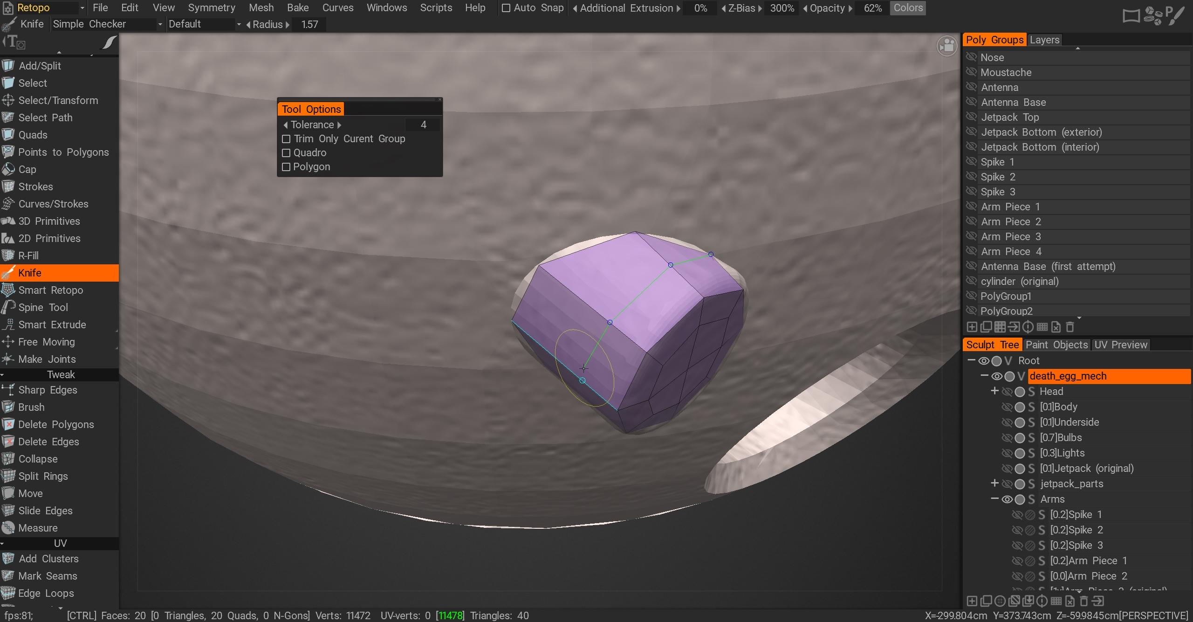Open the Smart Retopo tool
This screenshot has height=622, width=1193.
point(50,290)
